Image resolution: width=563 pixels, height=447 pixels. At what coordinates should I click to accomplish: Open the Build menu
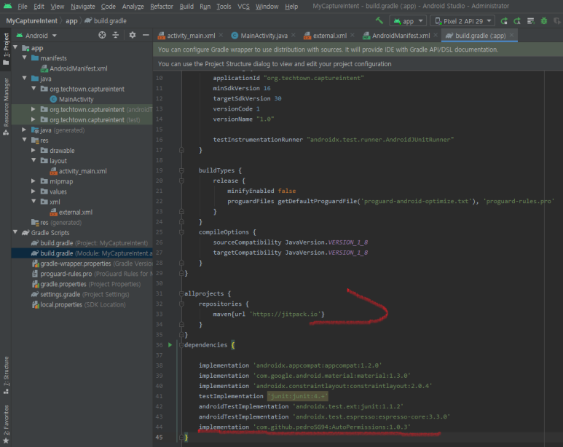pyautogui.click(x=186, y=7)
